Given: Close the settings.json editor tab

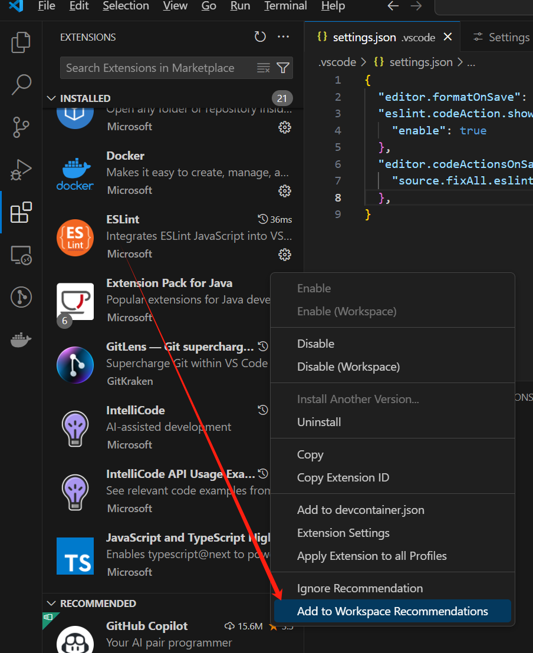Looking at the screenshot, I should click(x=448, y=37).
